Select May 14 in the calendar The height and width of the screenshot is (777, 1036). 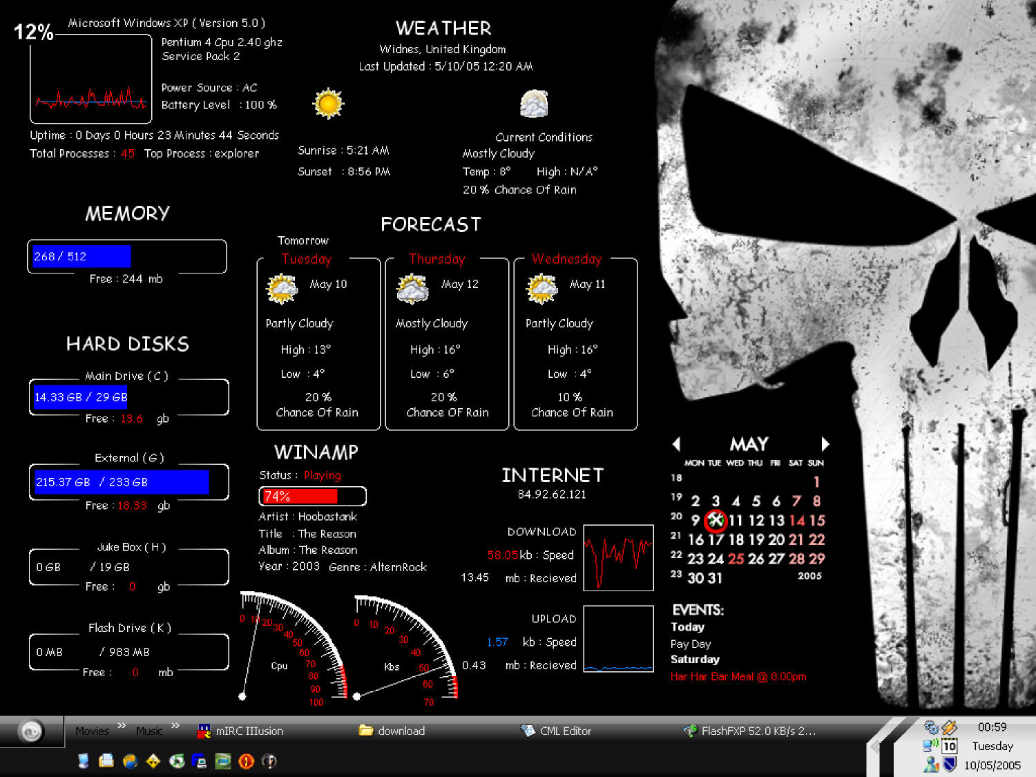click(x=797, y=521)
